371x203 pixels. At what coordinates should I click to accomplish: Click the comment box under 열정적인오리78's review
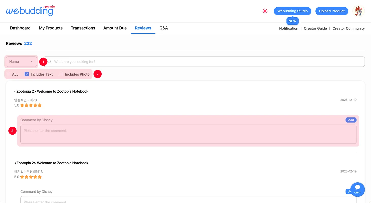(x=188, y=134)
